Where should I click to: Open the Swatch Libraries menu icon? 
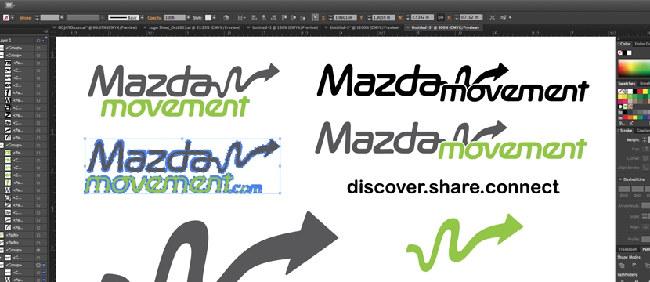(621, 123)
